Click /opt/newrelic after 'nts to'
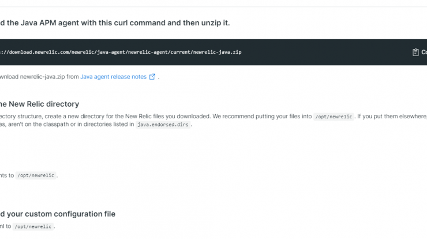This screenshot has height=239, width=427. (36, 175)
